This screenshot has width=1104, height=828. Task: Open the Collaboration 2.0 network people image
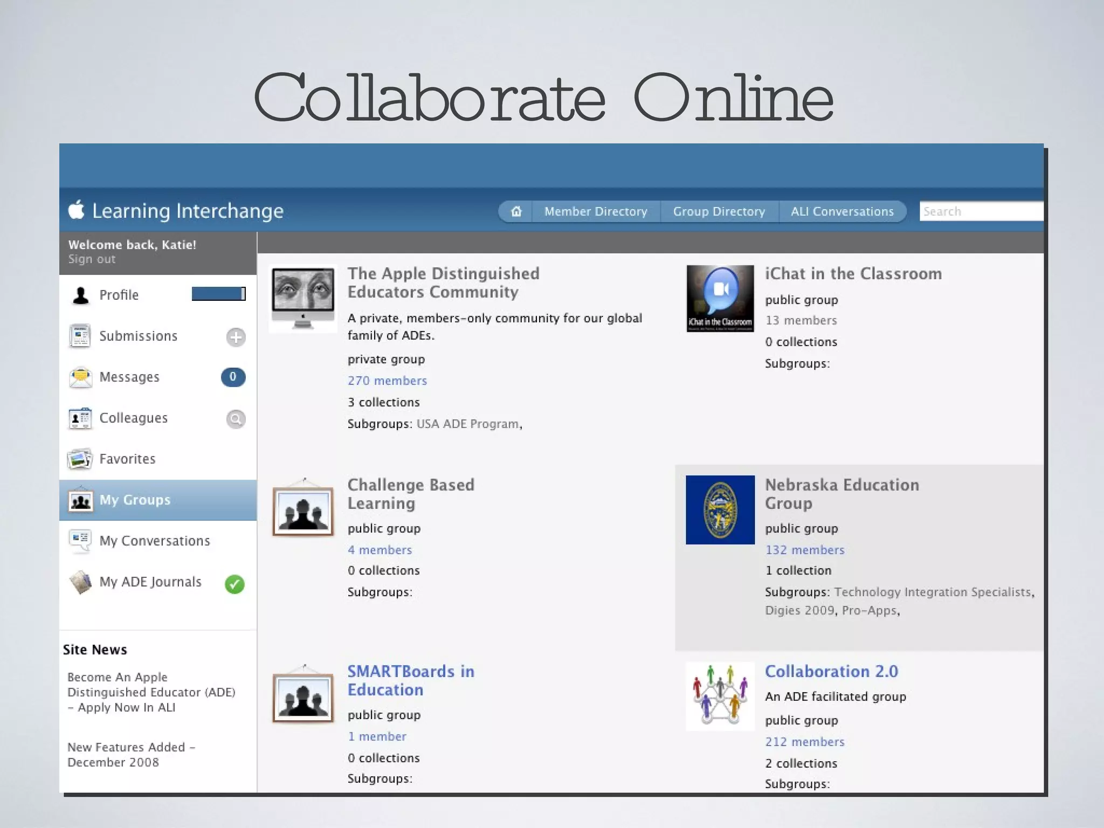720,696
